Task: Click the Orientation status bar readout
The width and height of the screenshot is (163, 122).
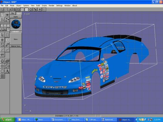Action: (x=75, y=116)
